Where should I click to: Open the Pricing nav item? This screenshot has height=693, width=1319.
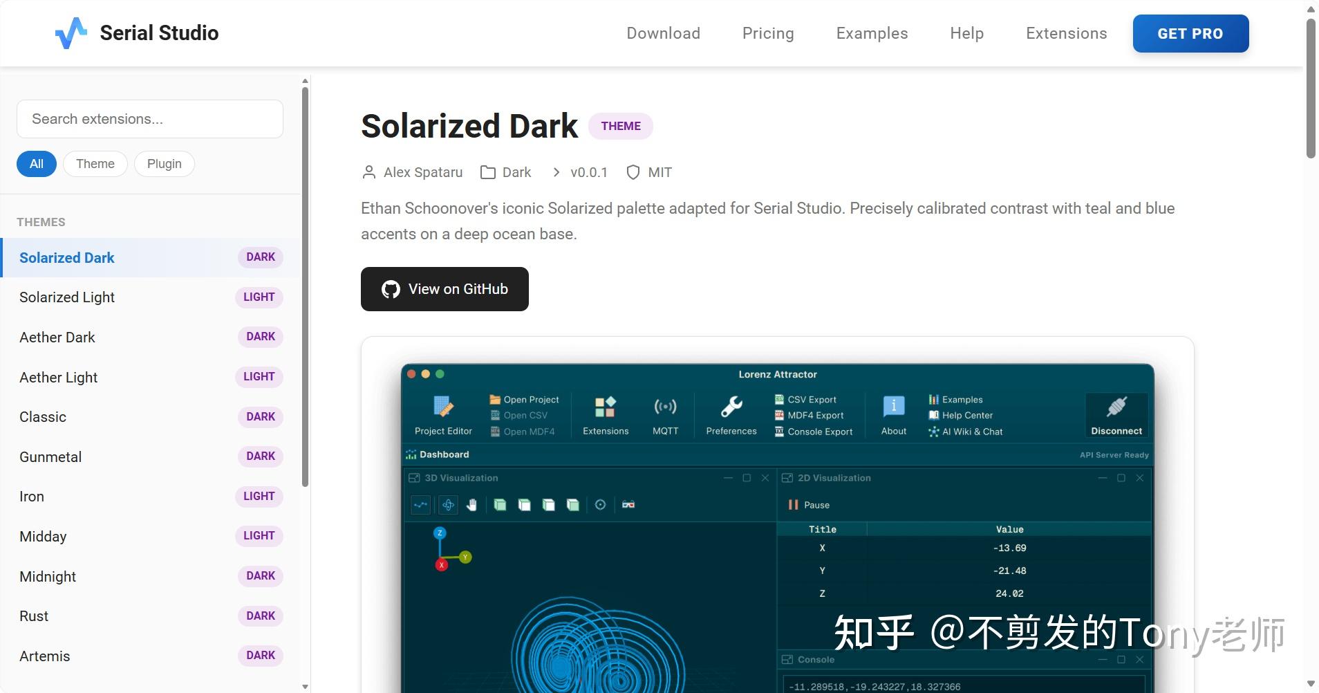point(768,33)
